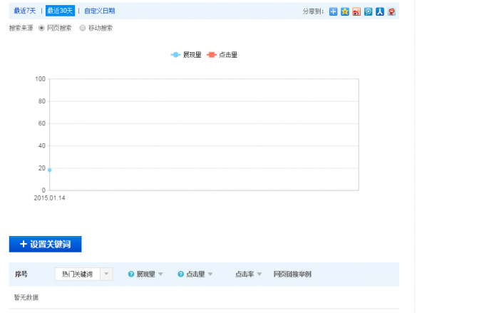The height and width of the screenshot is (313, 499).
Task: Click the blue plus share icon
Action: point(334,11)
